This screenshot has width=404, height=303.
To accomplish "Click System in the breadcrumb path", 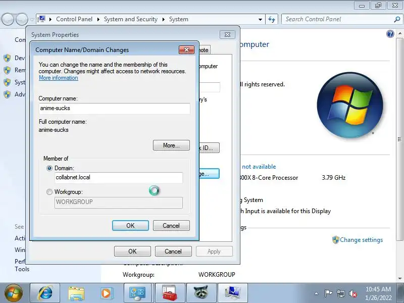I will click(x=179, y=19).
